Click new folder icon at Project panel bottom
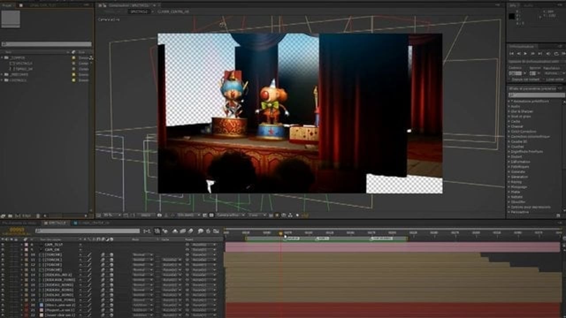The height and width of the screenshot is (318, 566). click(10, 216)
